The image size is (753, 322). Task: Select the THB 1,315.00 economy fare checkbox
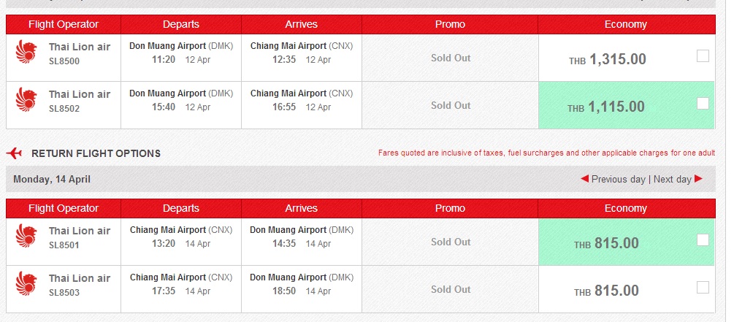point(703,56)
